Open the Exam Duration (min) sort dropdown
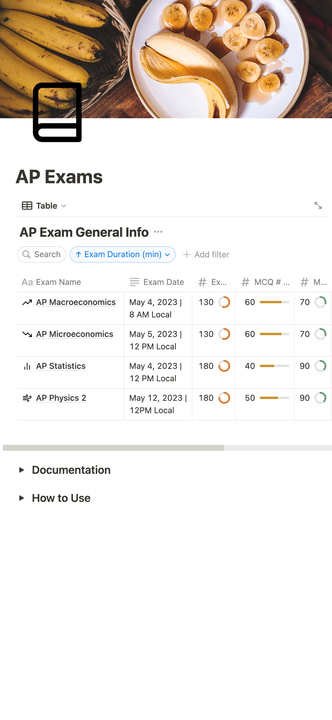 [123, 254]
